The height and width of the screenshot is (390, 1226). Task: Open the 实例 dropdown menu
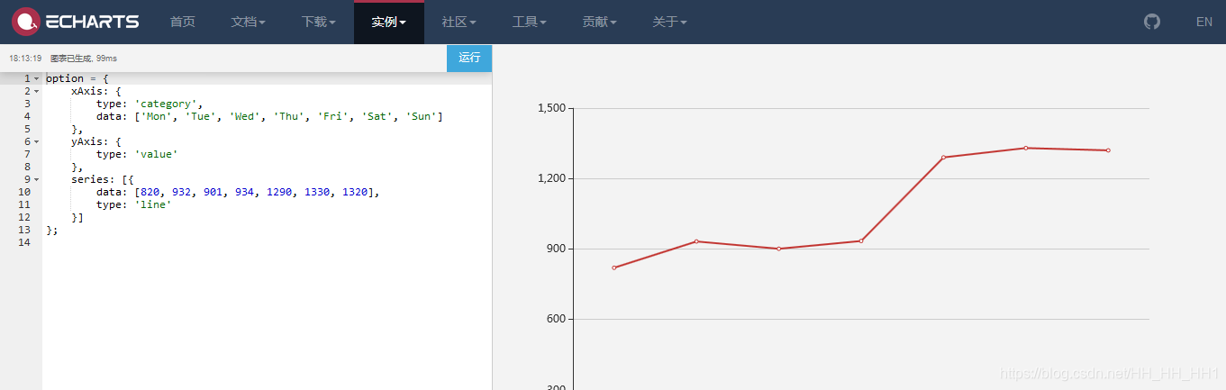click(x=388, y=22)
